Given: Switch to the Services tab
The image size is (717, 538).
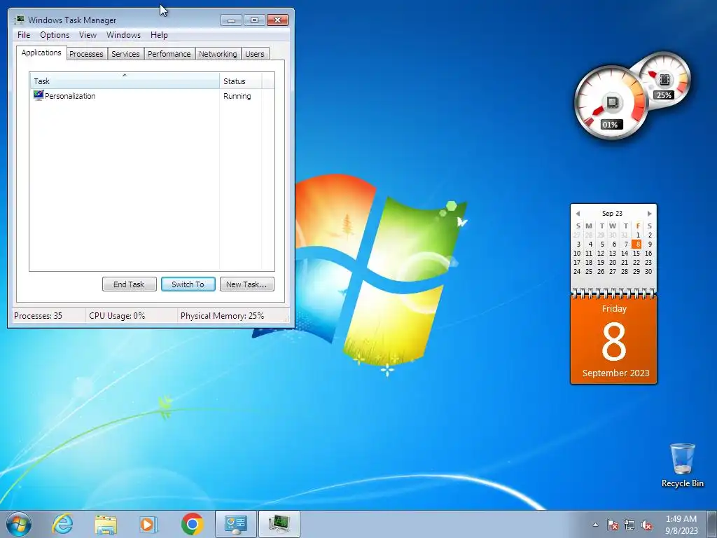Looking at the screenshot, I should click(x=125, y=54).
